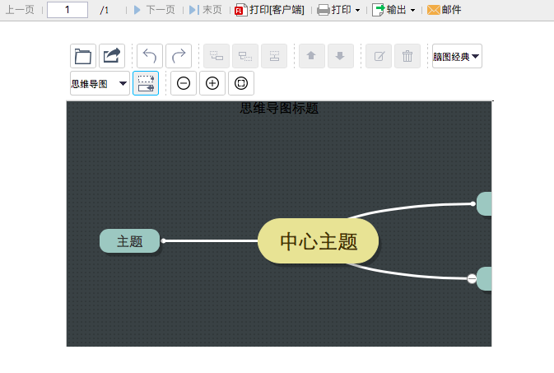Delete selected node trash icon

pos(407,56)
